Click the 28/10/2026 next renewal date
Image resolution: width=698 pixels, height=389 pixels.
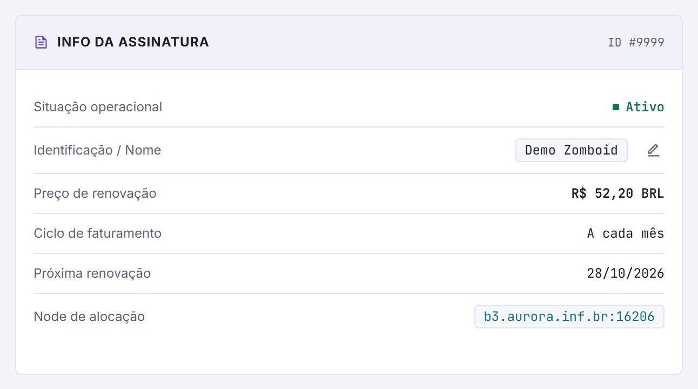tap(626, 273)
